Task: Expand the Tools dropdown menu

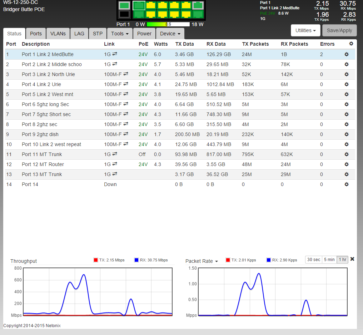Action: tap(120, 34)
